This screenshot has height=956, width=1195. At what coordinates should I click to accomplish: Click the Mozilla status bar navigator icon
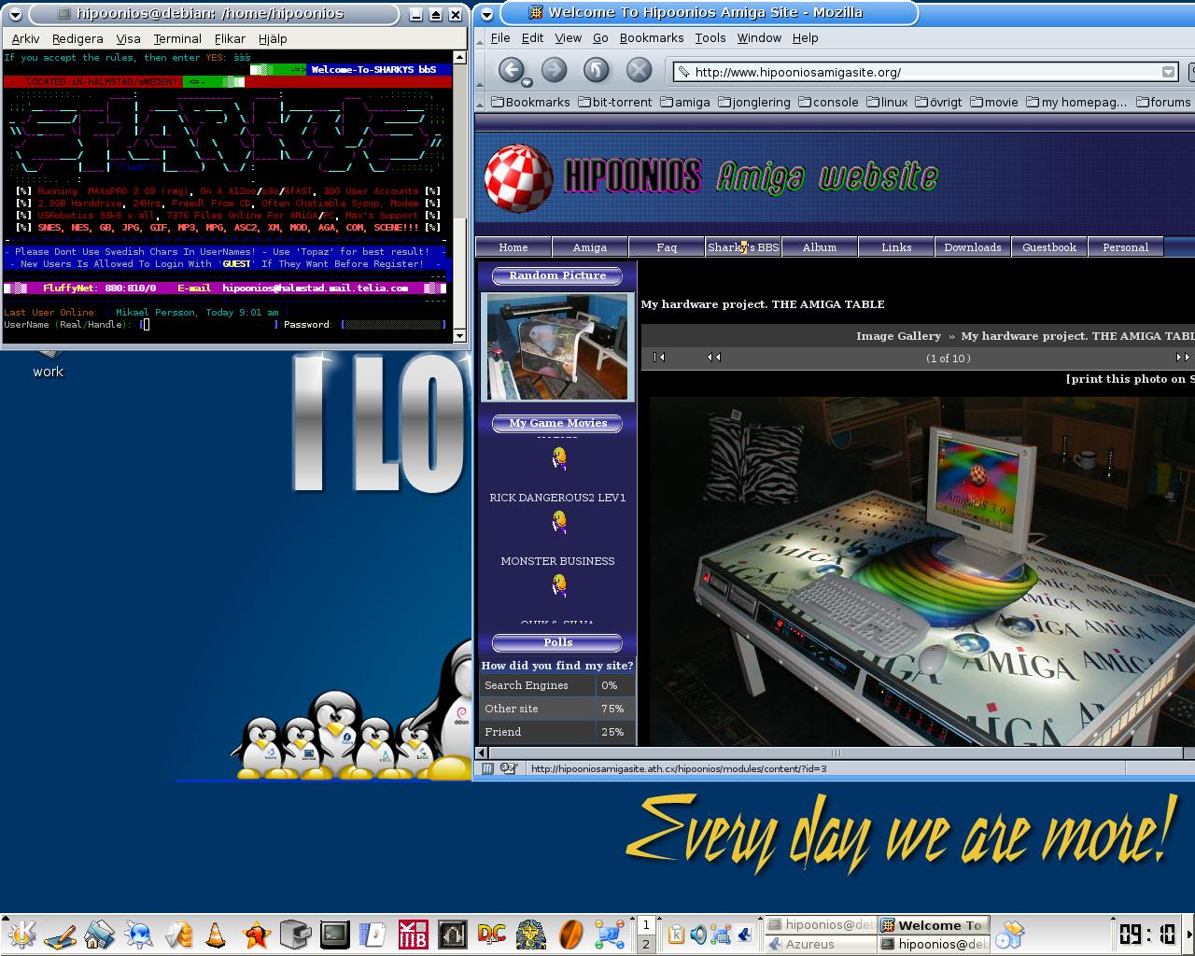pos(486,768)
